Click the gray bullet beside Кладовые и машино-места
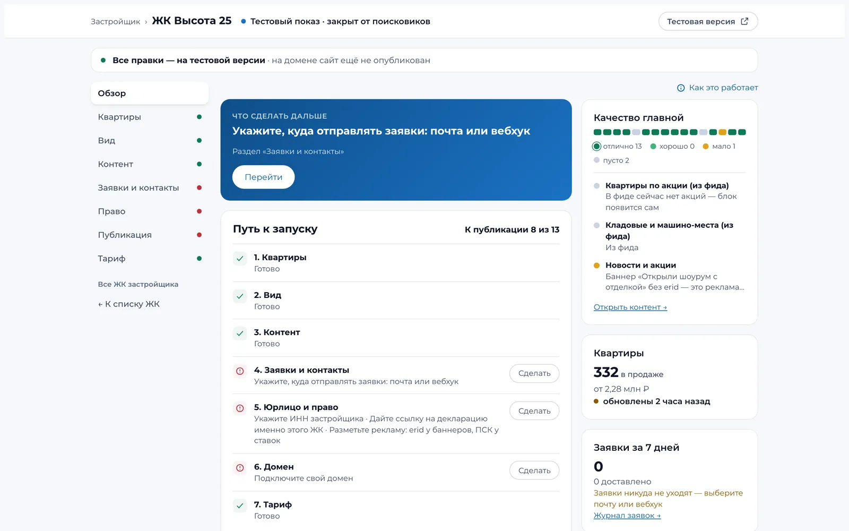The height and width of the screenshot is (531, 849). click(596, 225)
